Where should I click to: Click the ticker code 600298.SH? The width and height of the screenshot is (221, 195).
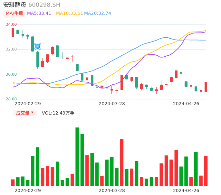[x=44, y=5]
